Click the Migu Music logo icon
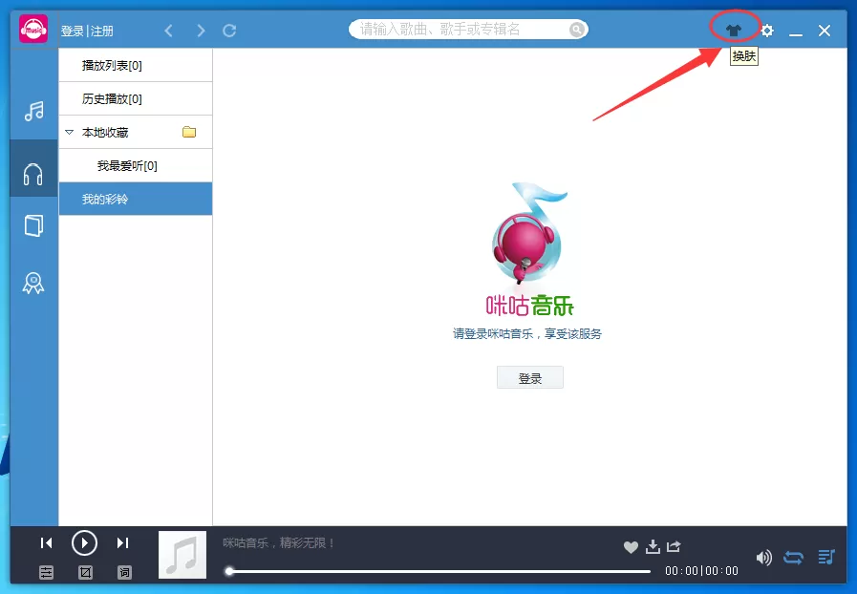 tap(33, 29)
